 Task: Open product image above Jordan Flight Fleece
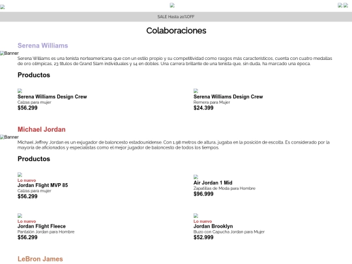click(20, 216)
